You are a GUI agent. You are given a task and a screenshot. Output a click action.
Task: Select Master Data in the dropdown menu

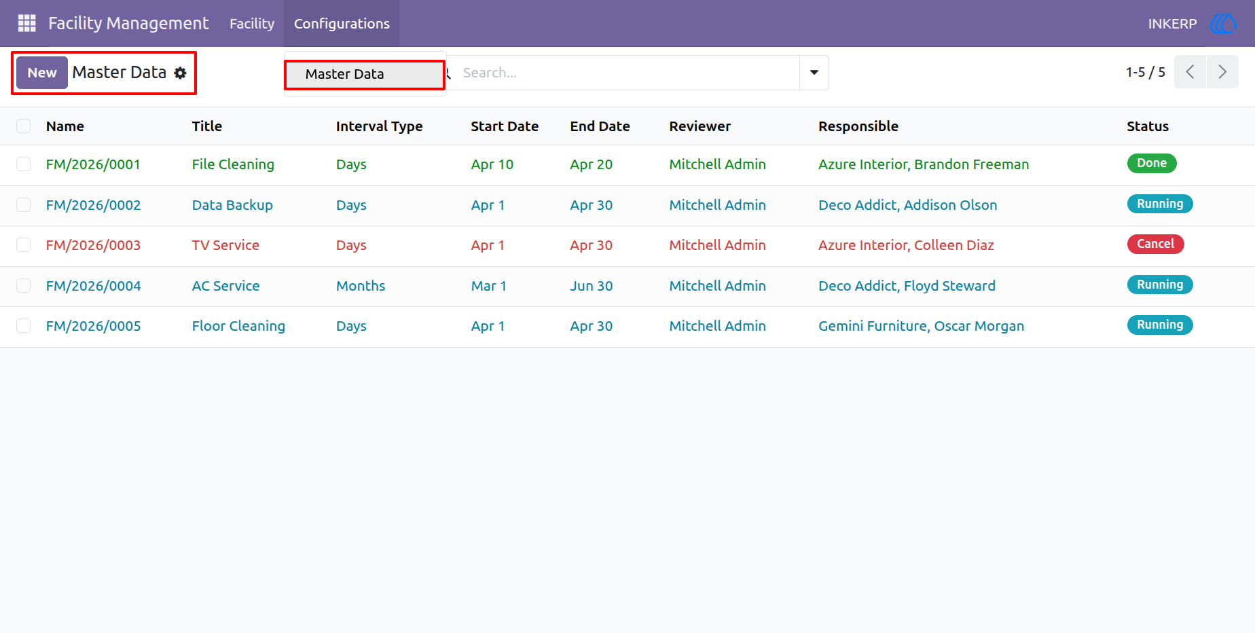click(x=365, y=74)
